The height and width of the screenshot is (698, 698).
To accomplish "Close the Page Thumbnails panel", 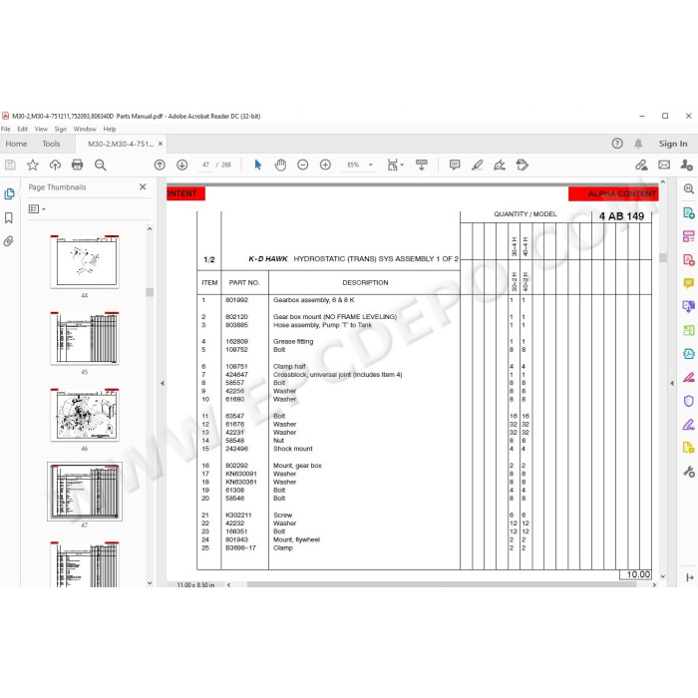I will [143, 187].
